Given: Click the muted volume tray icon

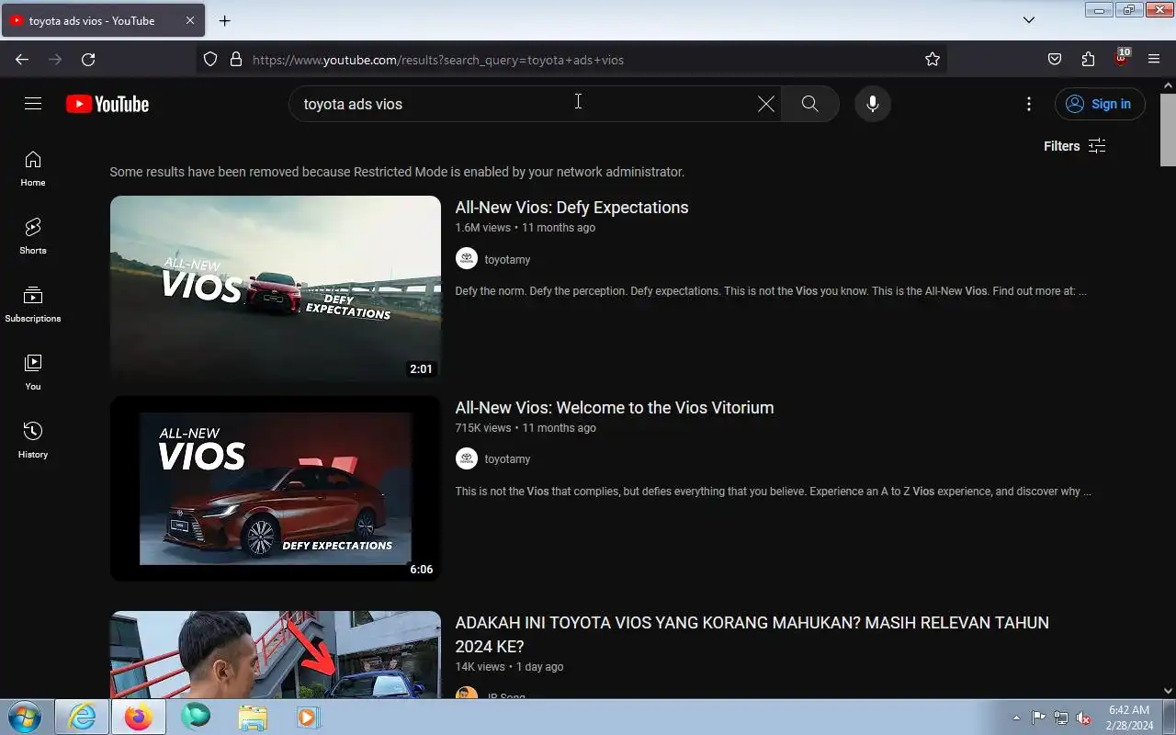Looking at the screenshot, I should pyautogui.click(x=1084, y=718).
